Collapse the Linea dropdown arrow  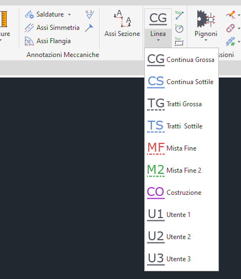coord(158,40)
